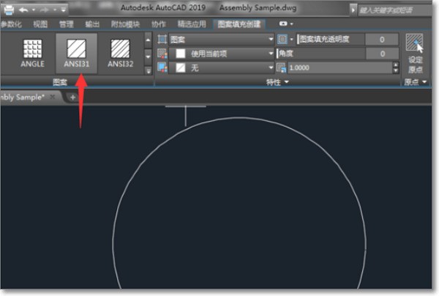The image size is (439, 296).
Task: Select the ANSI31 hatch pattern
Action: point(76,53)
